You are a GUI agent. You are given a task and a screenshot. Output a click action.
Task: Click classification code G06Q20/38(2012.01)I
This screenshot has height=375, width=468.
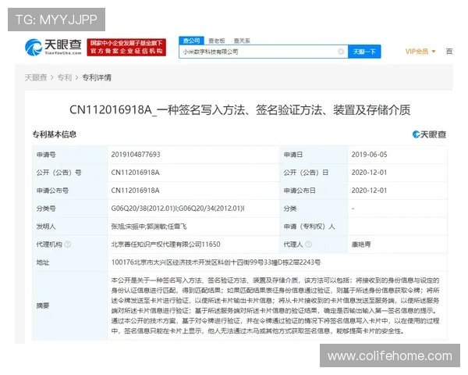pyautogui.click(x=144, y=209)
